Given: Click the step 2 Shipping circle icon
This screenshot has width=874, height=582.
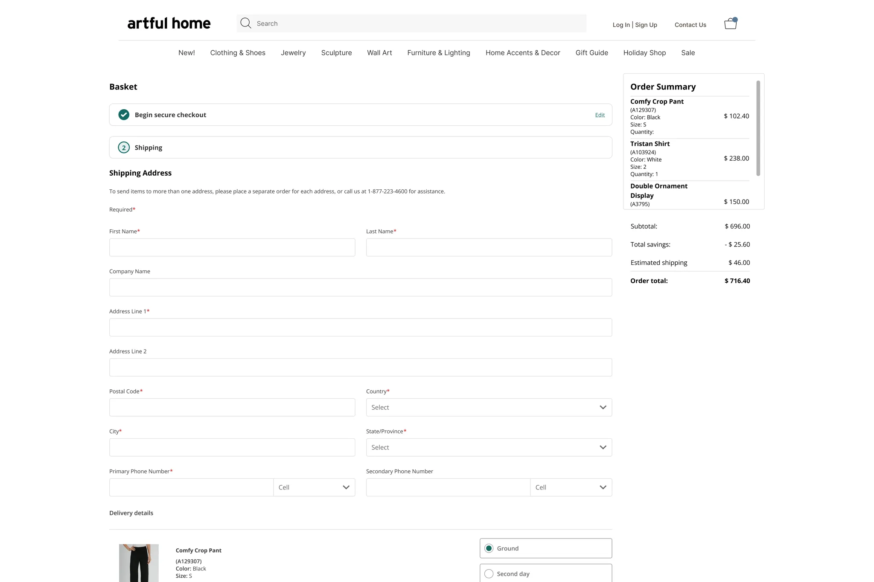Looking at the screenshot, I should pyautogui.click(x=124, y=148).
